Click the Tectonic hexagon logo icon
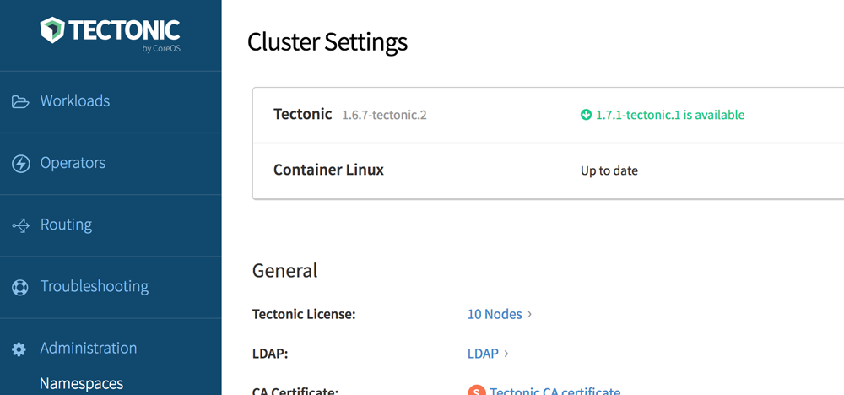The image size is (844, 395). (52, 30)
